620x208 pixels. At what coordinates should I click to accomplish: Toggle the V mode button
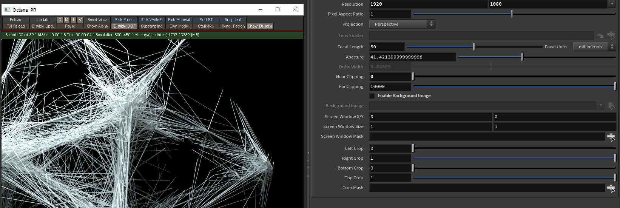[80, 20]
